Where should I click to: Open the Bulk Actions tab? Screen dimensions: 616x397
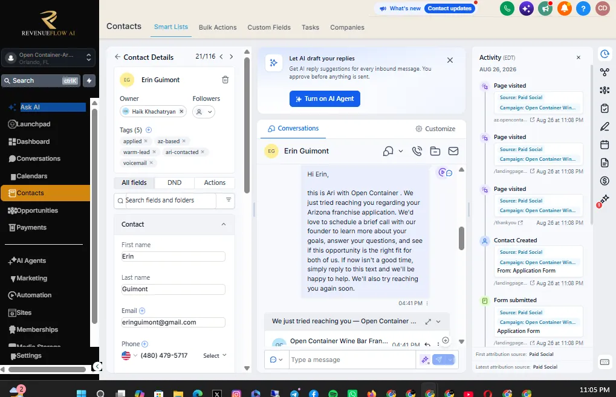click(x=218, y=27)
